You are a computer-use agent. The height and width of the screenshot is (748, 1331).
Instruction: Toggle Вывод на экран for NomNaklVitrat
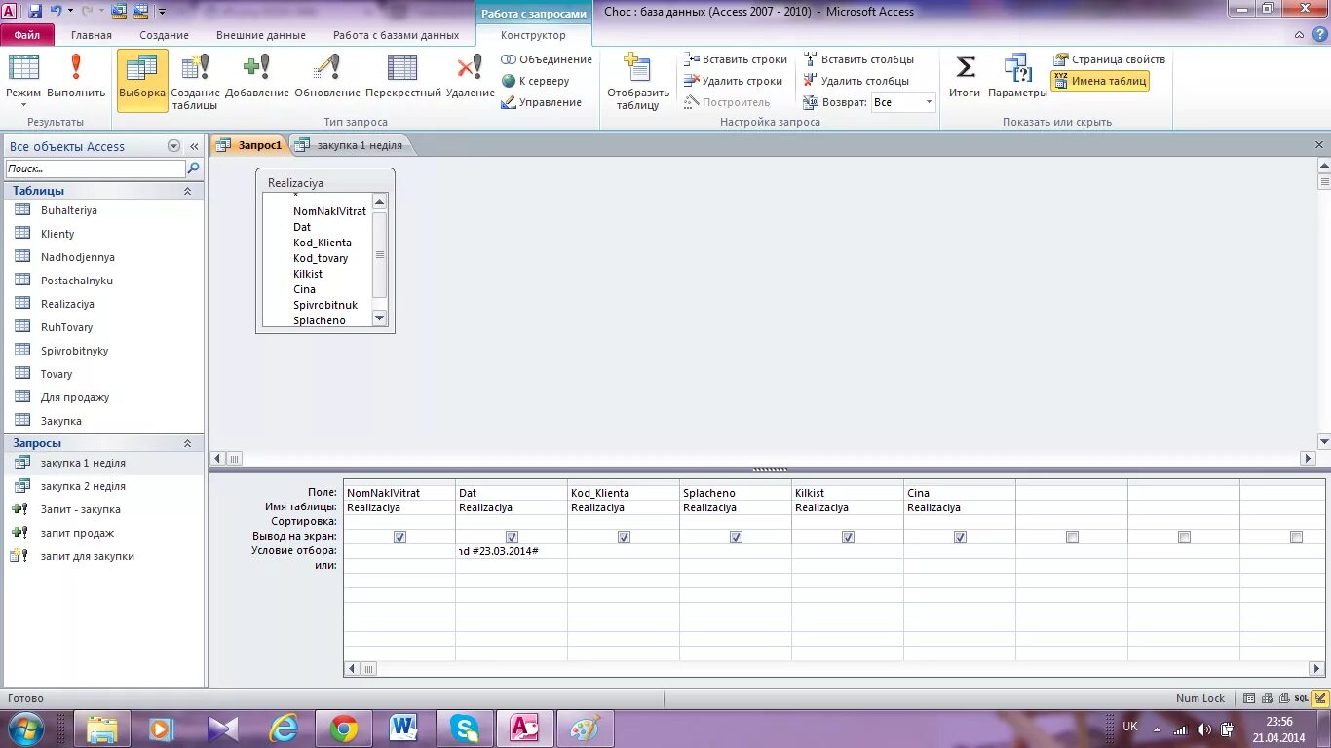(x=399, y=537)
